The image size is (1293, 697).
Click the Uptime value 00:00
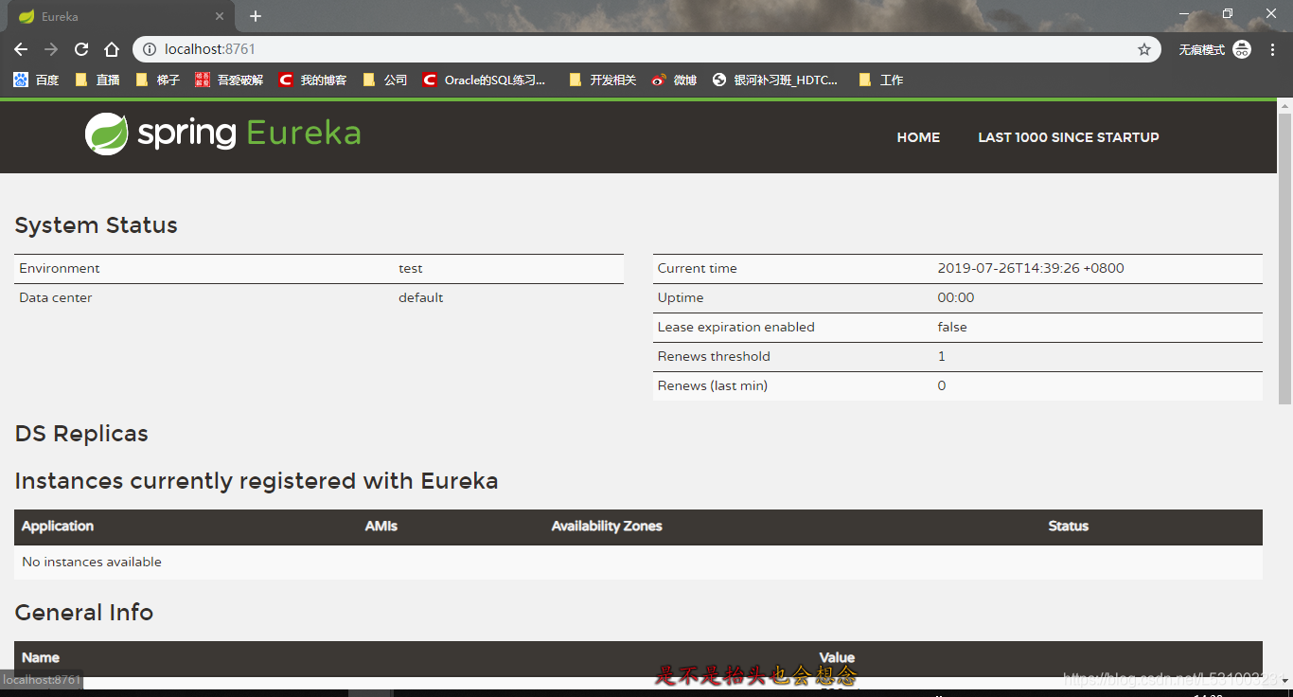point(956,298)
